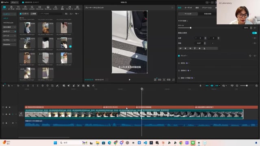
Task: Toggle the uniform scale switch
Action: coord(254,33)
